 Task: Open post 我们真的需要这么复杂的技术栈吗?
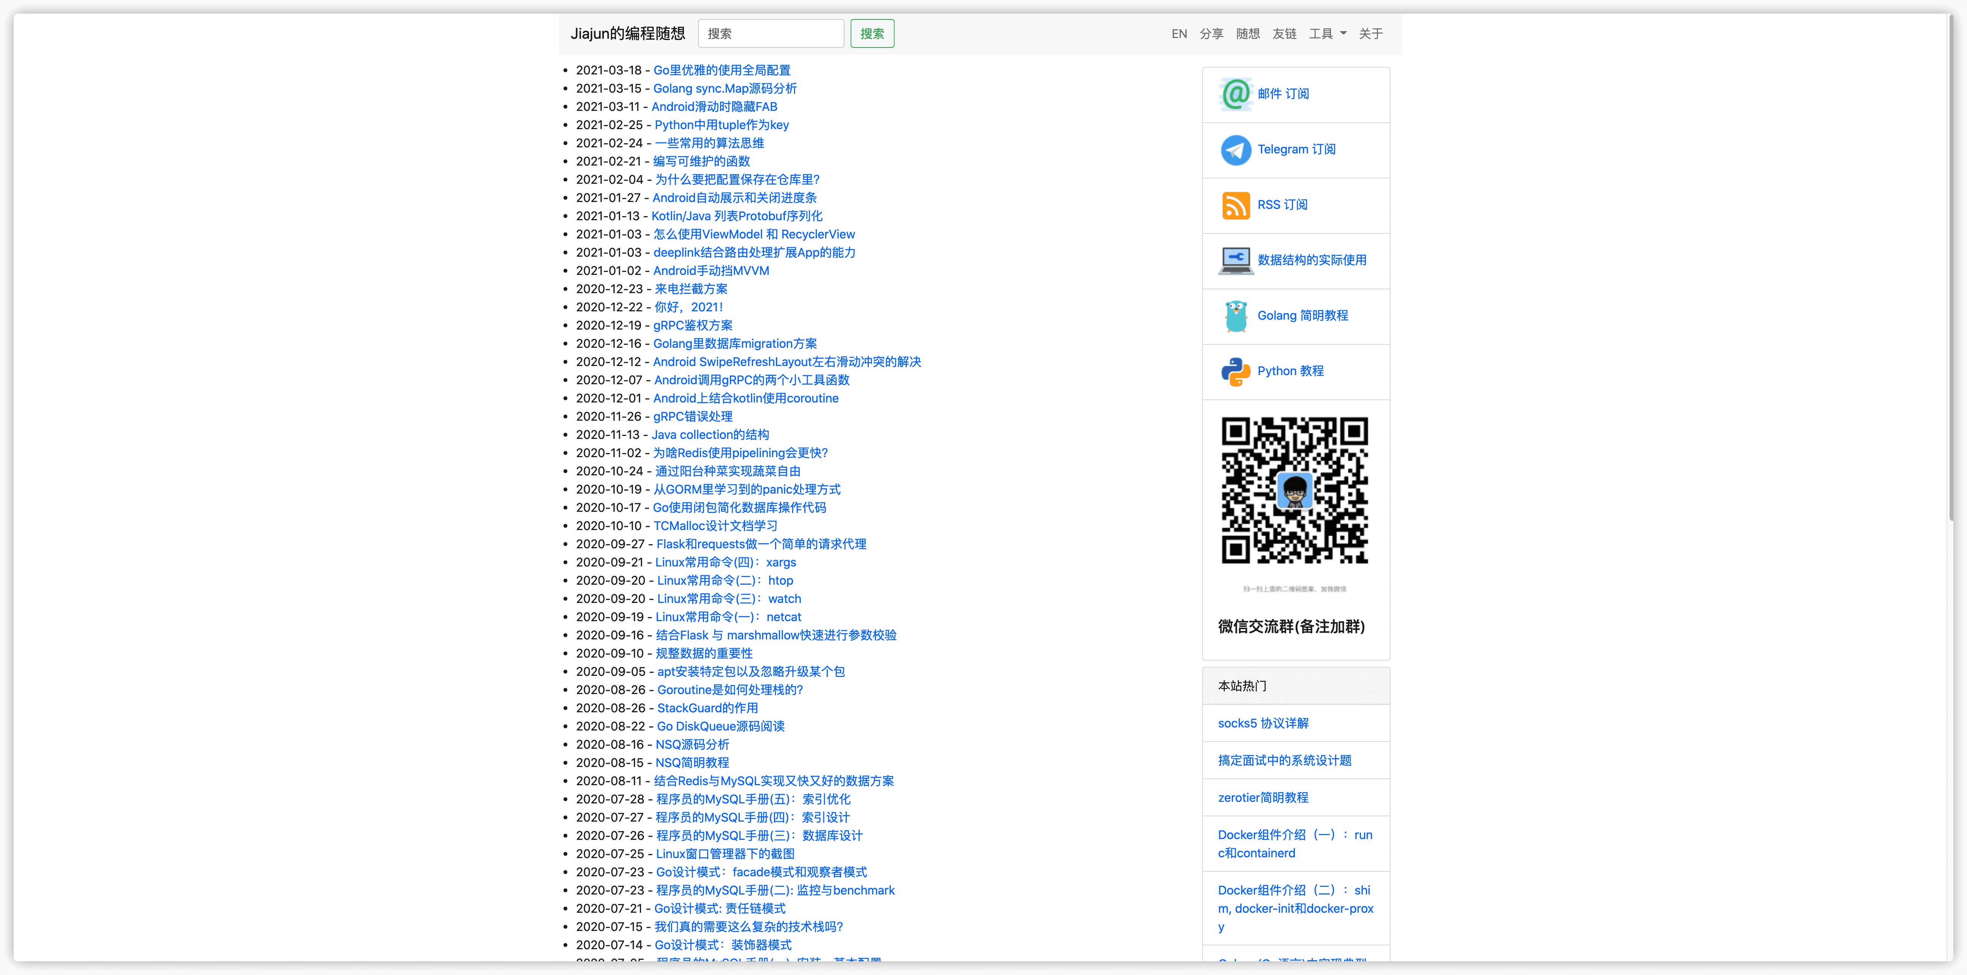coord(748,927)
